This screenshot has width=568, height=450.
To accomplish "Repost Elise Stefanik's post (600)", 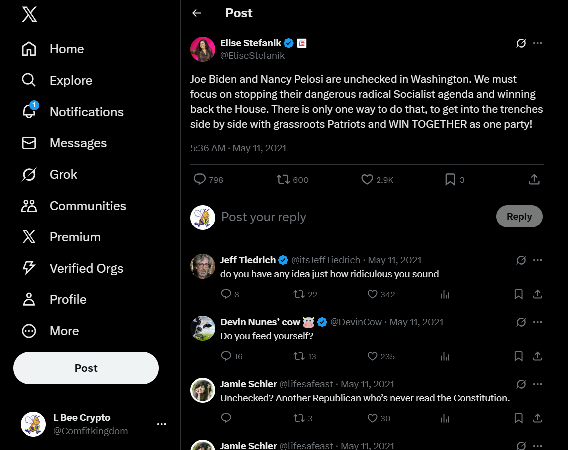I will pos(283,179).
